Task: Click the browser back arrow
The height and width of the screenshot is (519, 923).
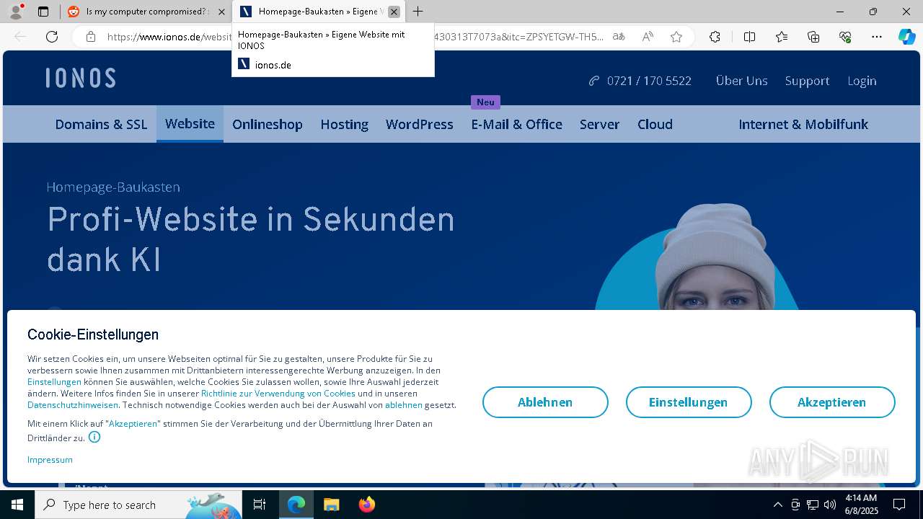Action: (x=20, y=37)
